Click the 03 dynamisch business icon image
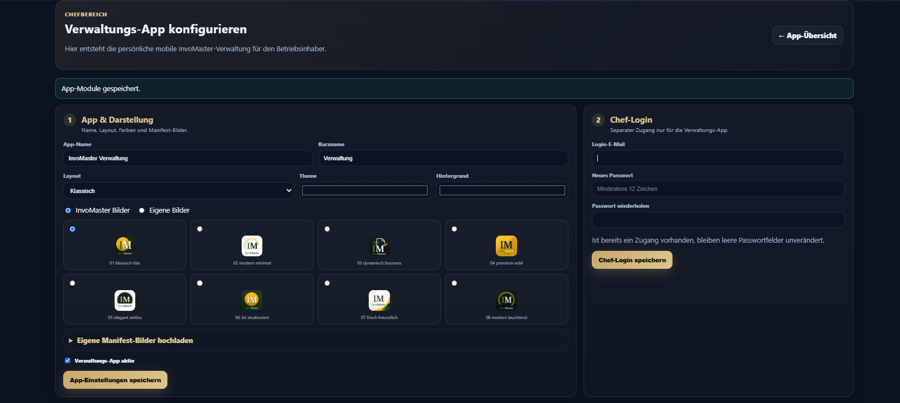The width and height of the screenshot is (900, 403). point(379,245)
